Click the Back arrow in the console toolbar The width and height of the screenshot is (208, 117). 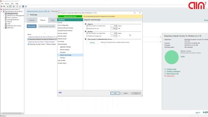click(2, 6)
